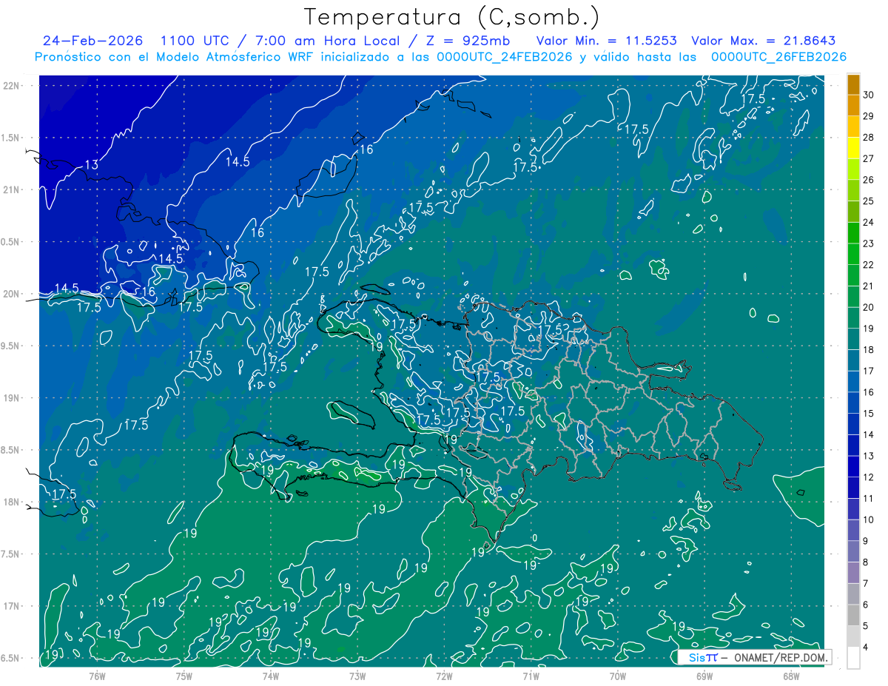Click the "Z = 925mb" level text
Viewport: 888px width, 686px height.
(469, 41)
